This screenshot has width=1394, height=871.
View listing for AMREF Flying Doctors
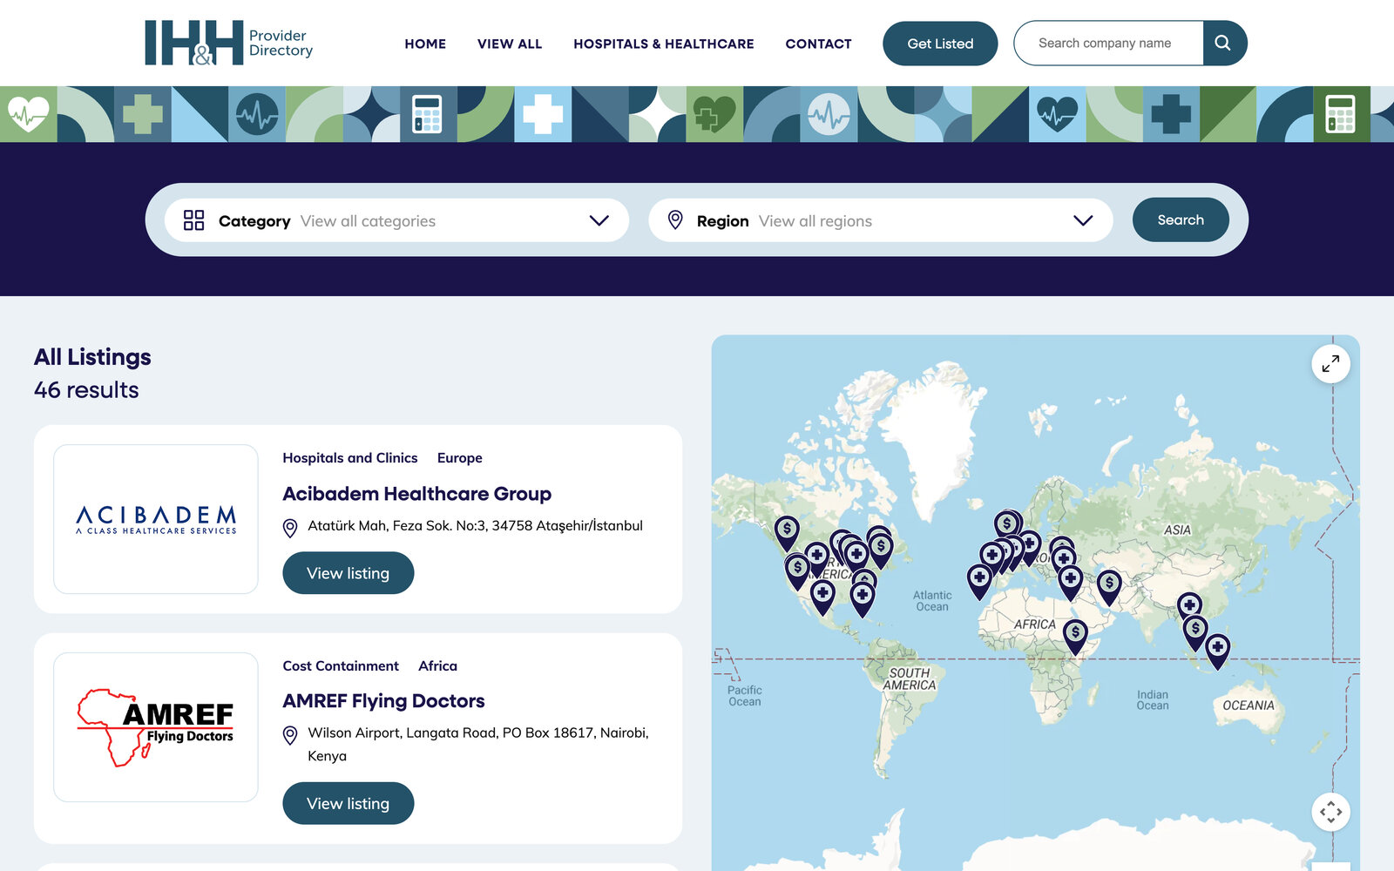pos(348,803)
